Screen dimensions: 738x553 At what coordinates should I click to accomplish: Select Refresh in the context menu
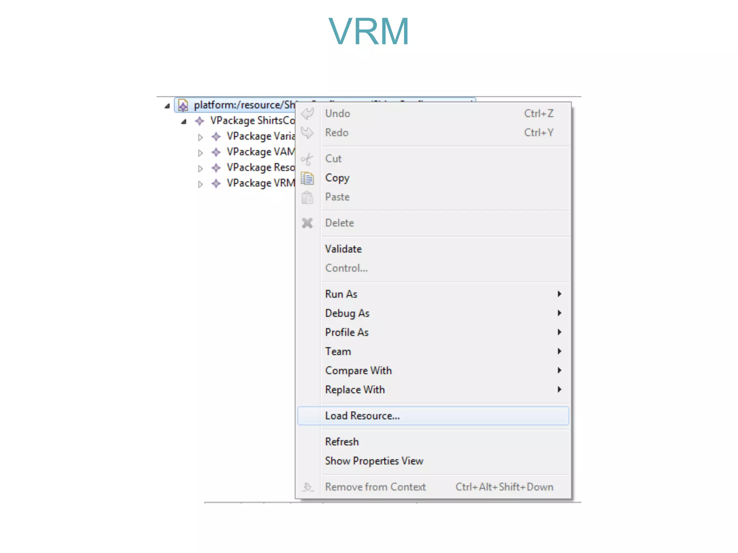[x=433, y=442]
